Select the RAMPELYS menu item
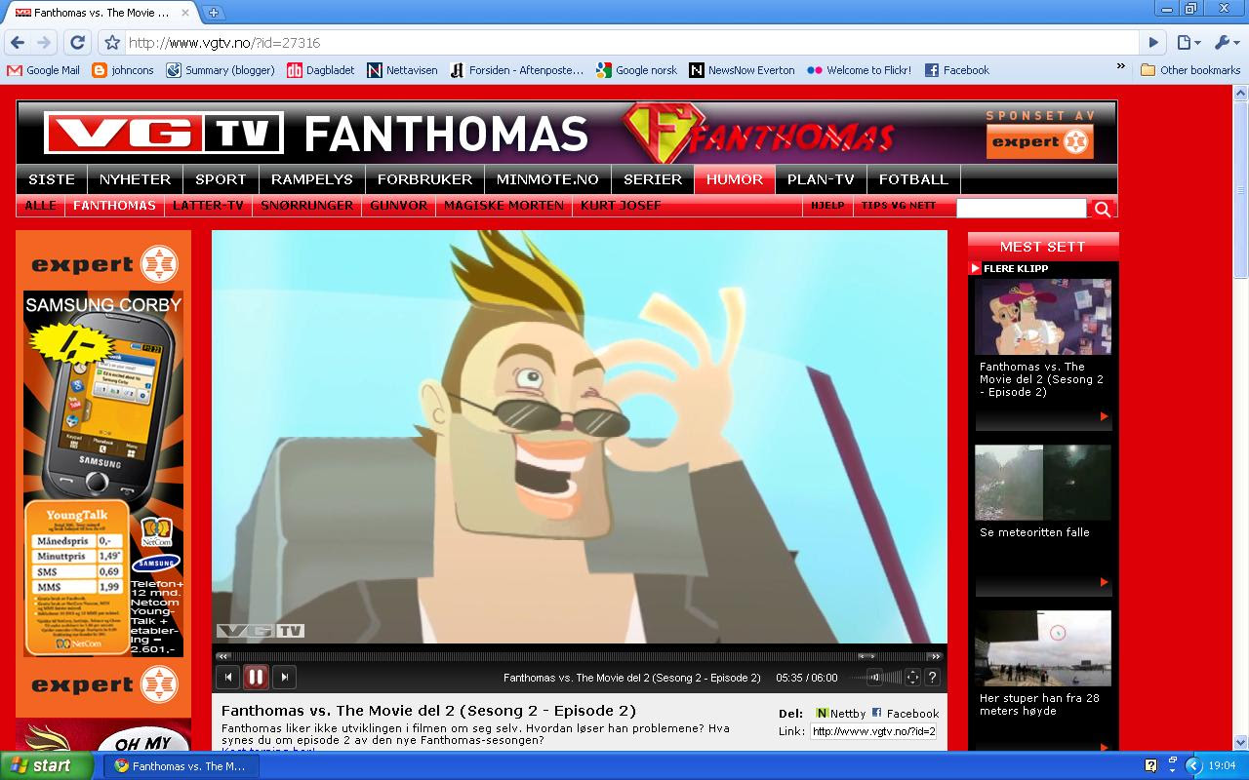 coord(311,179)
